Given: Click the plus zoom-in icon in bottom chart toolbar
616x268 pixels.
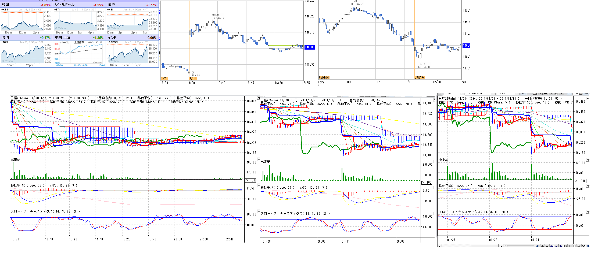Looking at the screenshot, I should [x=542, y=246].
